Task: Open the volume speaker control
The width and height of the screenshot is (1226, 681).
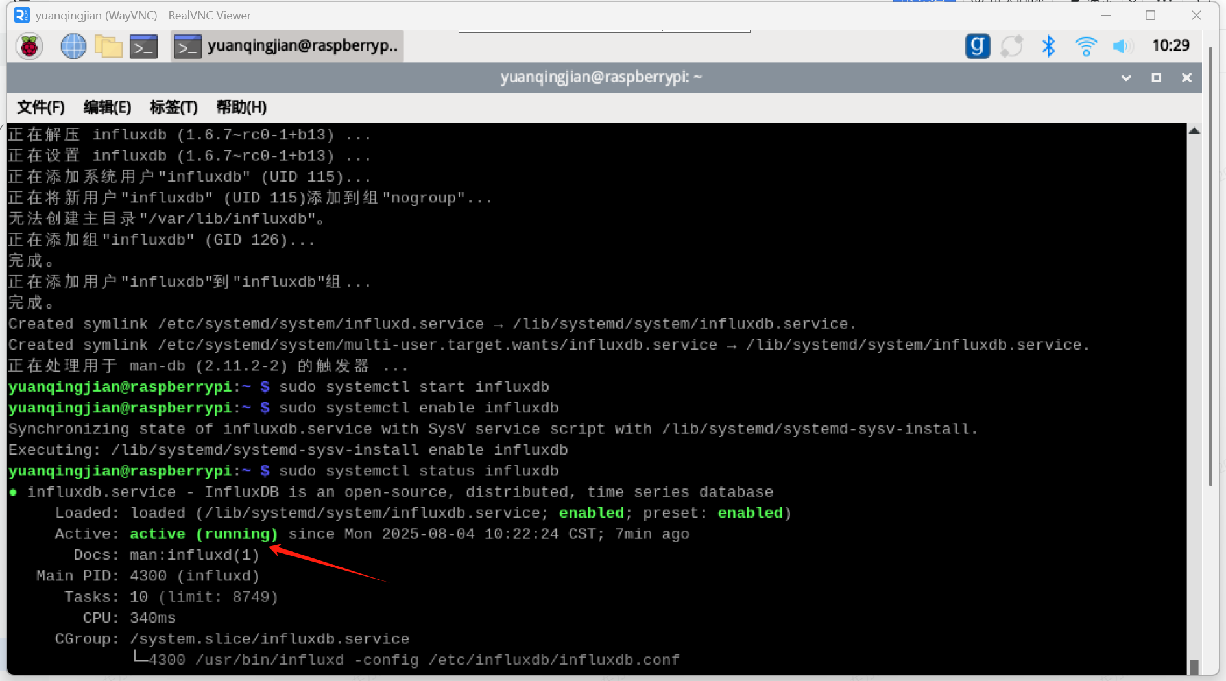Action: tap(1122, 46)
